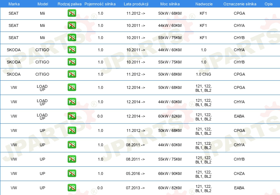Click 05.2016 -> production date
This screenshot has height=195, width=280.
(135, 173)
